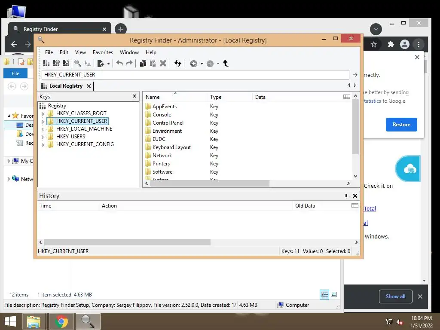Open the File menu in Registry Finder
Image resolution: width=440 pixels, height=330 pixels.
click(49, 52)
